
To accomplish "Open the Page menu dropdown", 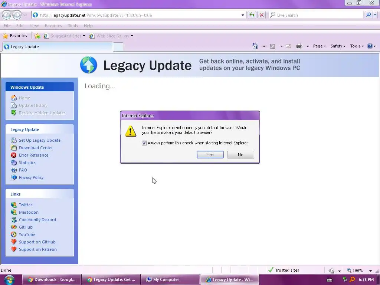I will (320, 46).
